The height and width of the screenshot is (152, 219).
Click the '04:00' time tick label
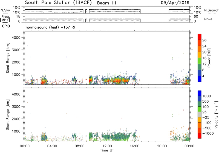[x=52, y=146]
